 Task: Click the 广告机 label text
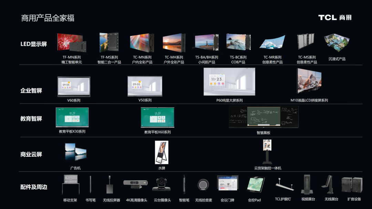tap(75, 168)
